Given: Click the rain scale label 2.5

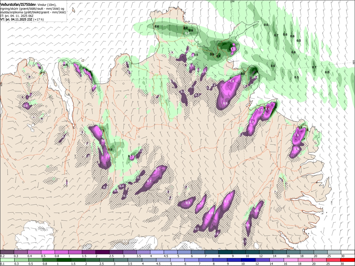Looking at the screenshot, I should [102, 264].
